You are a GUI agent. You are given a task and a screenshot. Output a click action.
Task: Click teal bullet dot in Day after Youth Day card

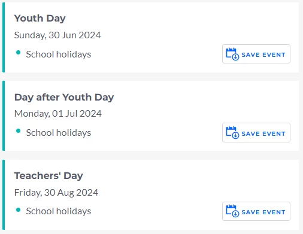(x=18, y=131)
